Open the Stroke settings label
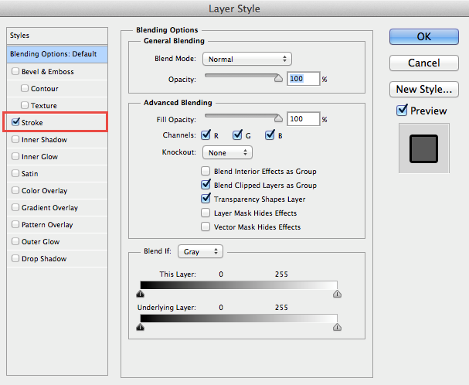469x385 pixels. (x=32, y=123)
